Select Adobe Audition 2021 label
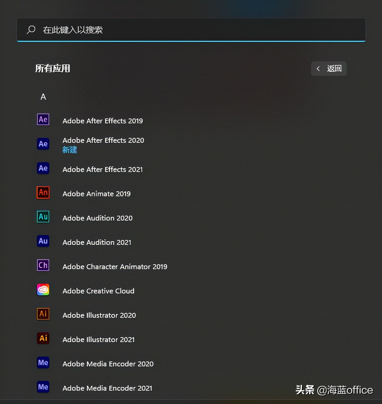The height and width of the screenshot is (404, 382). coord(97,242)
